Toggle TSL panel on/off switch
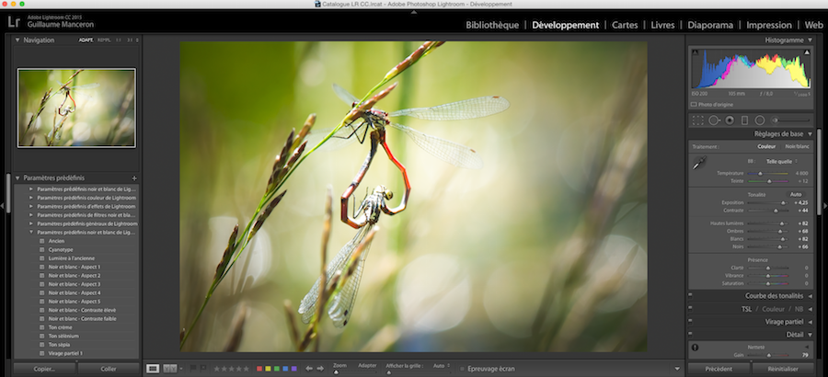The height and width of the screenshot is (377, 828). click(690, 309)
